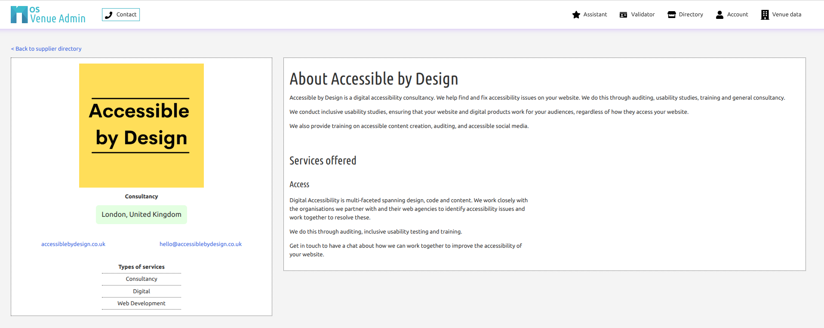
Task: Click the ID card icon beside Validator
Action: [624, 15]
